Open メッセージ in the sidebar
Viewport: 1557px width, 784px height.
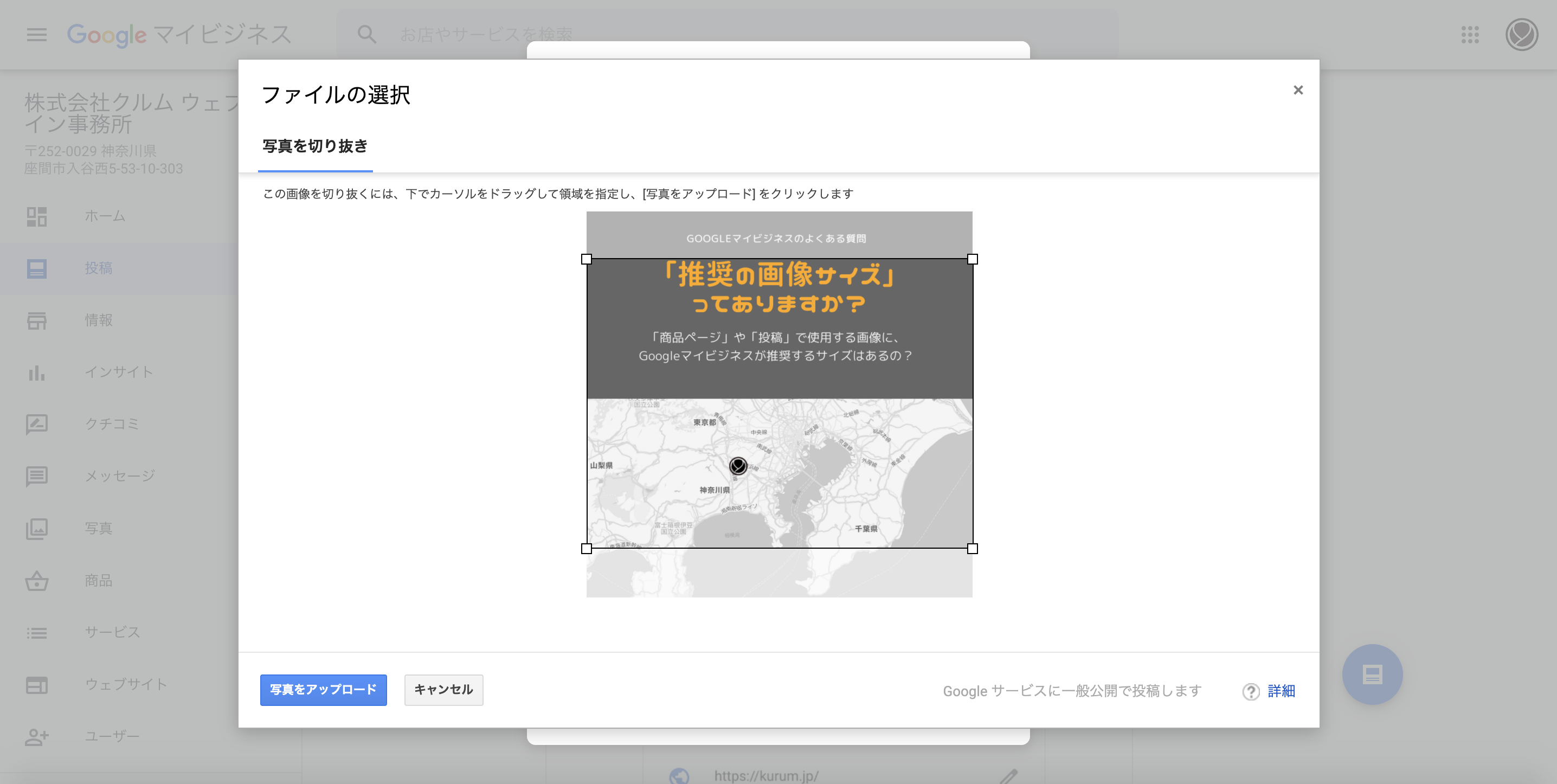pyautogui.click(x=120, y=477)
